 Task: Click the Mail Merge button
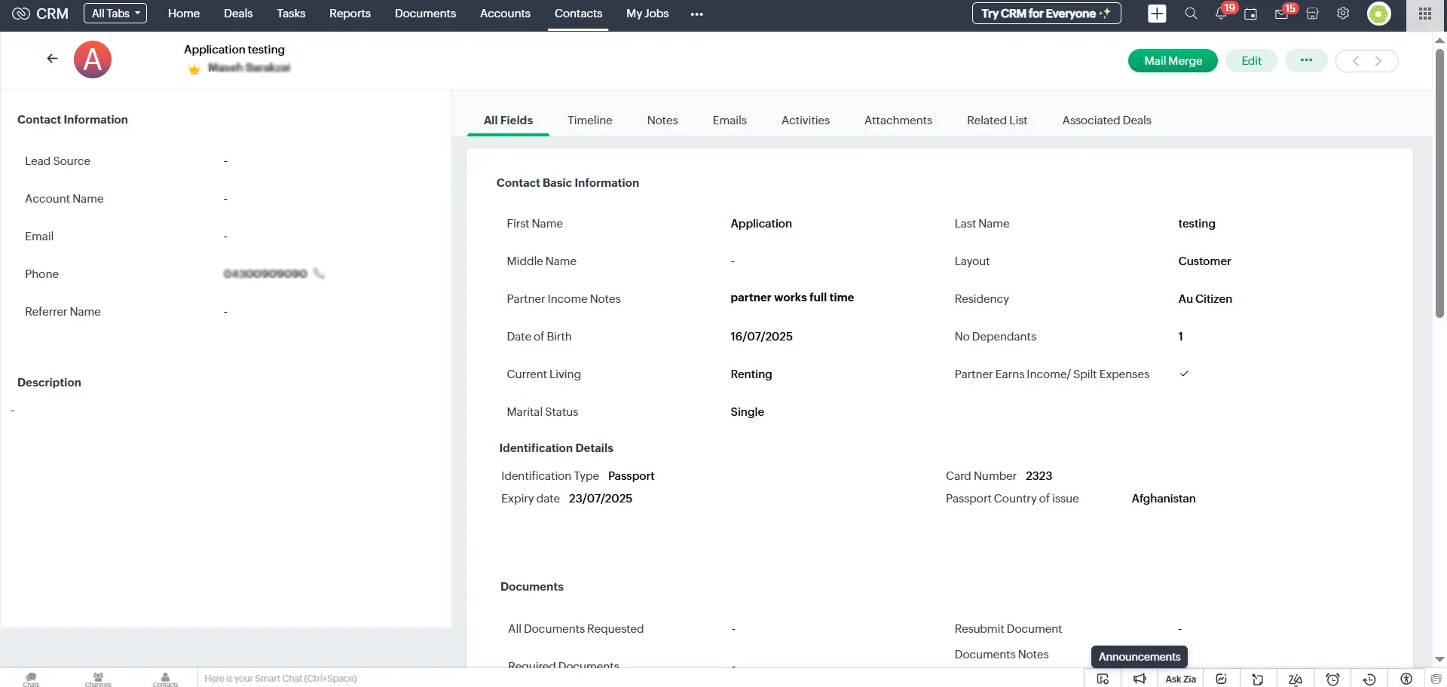[x=1173, y=60]
